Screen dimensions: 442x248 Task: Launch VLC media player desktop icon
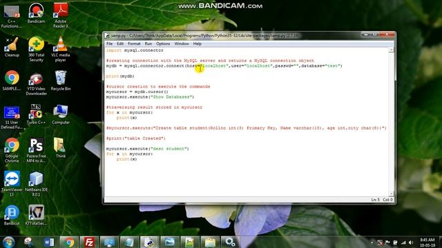61,49
